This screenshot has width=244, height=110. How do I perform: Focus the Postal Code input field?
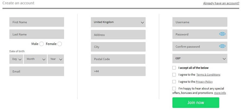pyautogui.click(x=118, y=59)
